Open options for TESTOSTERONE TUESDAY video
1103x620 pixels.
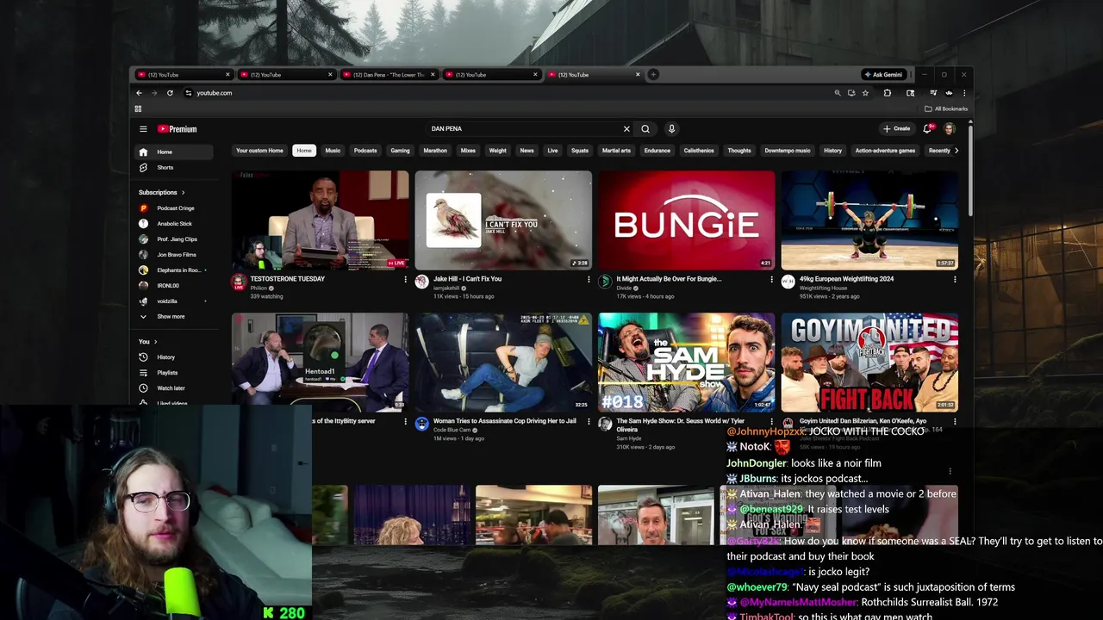pyautogui.click(x=405, y=279)
